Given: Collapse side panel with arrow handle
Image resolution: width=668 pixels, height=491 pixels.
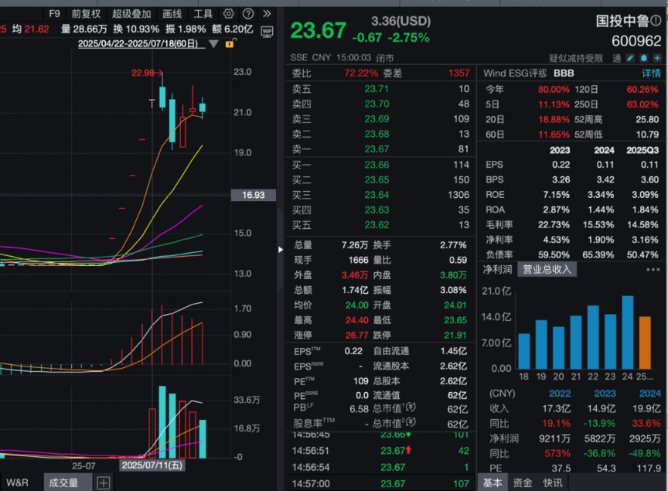Looking at the screenshot, I should tap(280, 249).
